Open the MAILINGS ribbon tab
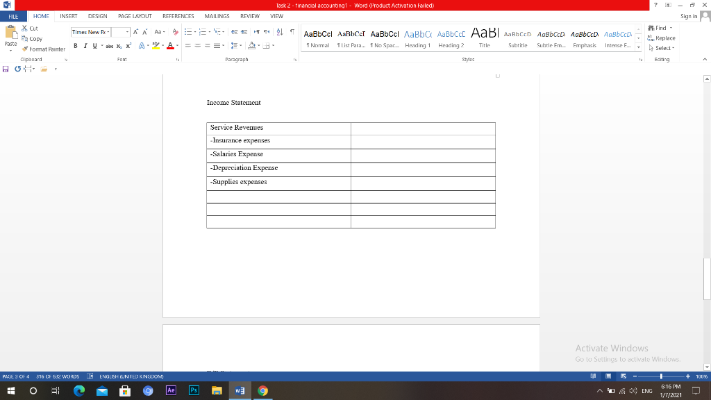The image size is (711, 400). (217, 16)
